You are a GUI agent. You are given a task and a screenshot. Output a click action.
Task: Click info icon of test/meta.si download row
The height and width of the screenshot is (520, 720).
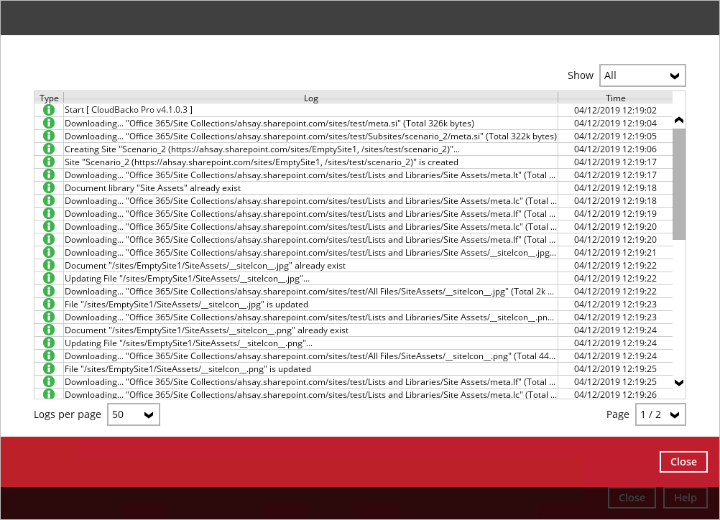click(49, 123)
